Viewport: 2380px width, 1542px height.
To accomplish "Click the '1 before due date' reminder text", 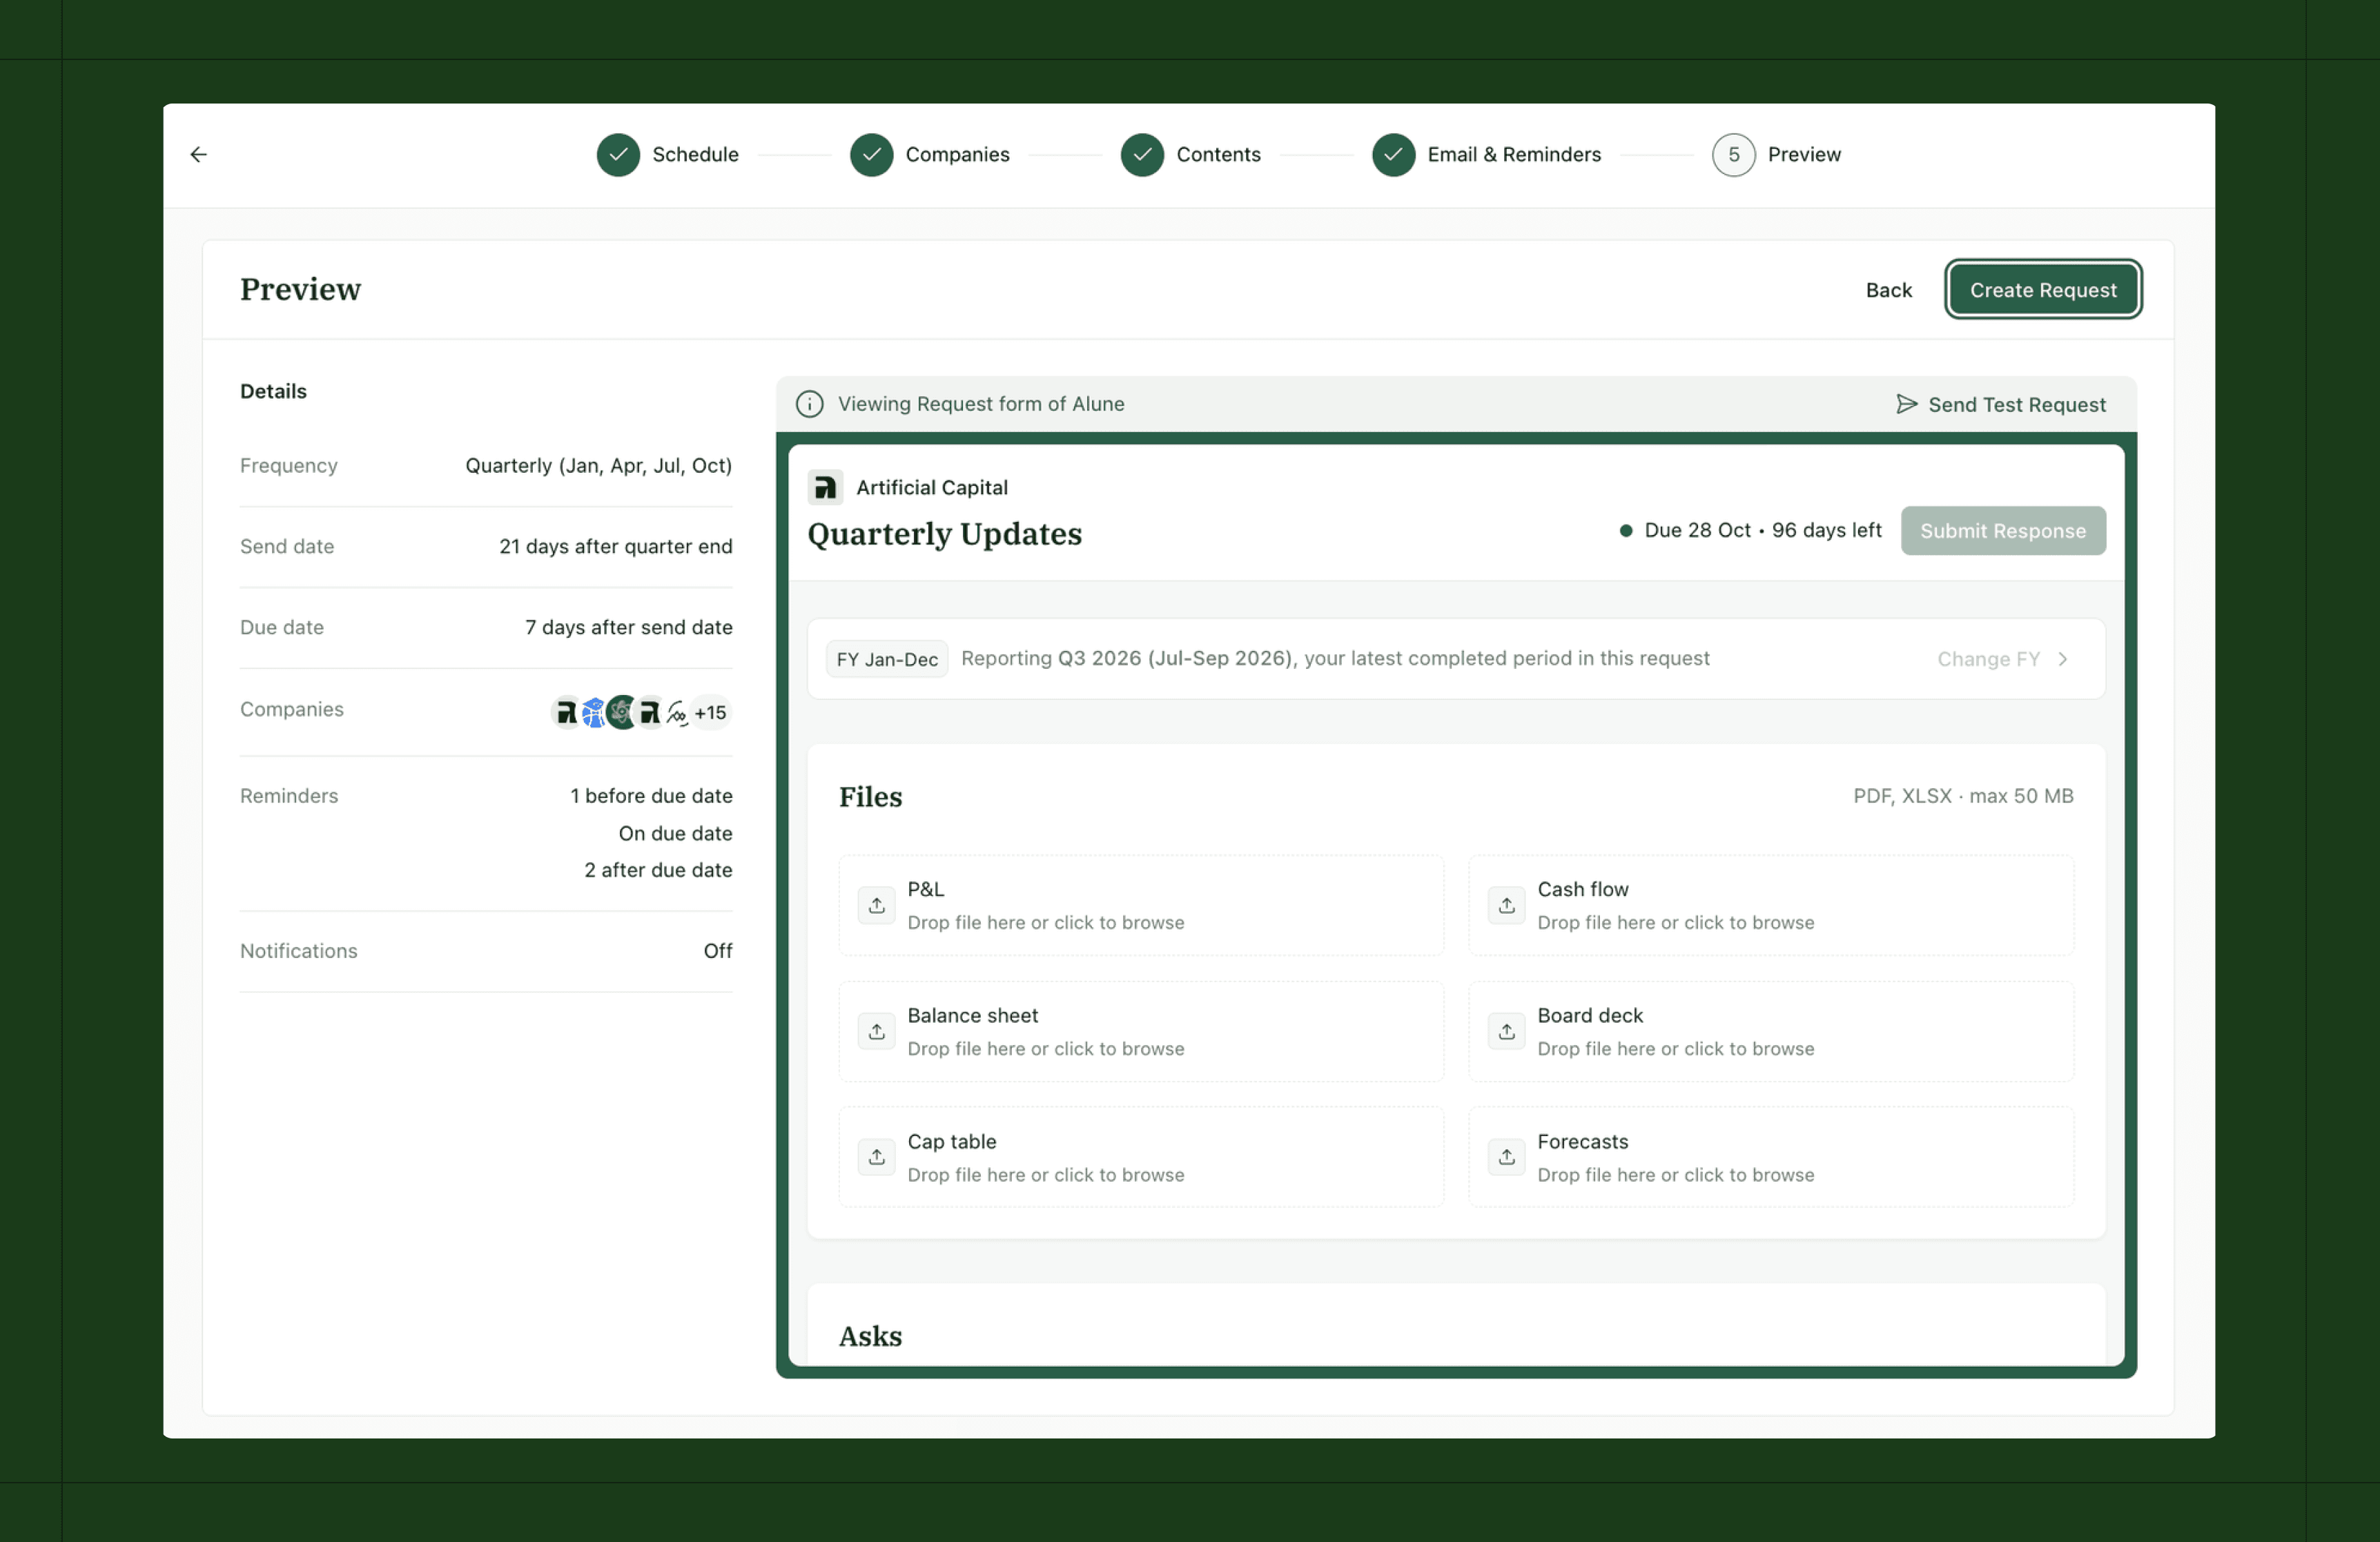I will [651, 796].
